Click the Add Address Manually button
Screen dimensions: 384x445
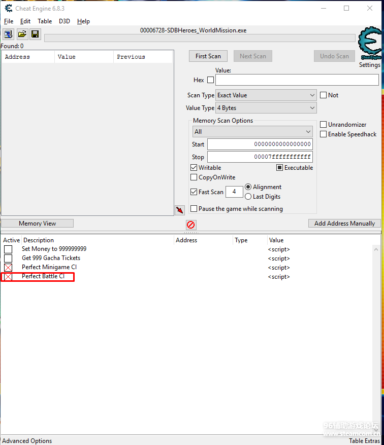[x=344, y=224]
